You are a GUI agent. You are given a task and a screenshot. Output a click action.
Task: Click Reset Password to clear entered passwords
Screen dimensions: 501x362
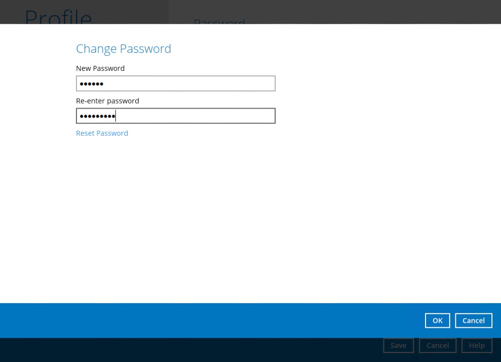coord(102,133)
